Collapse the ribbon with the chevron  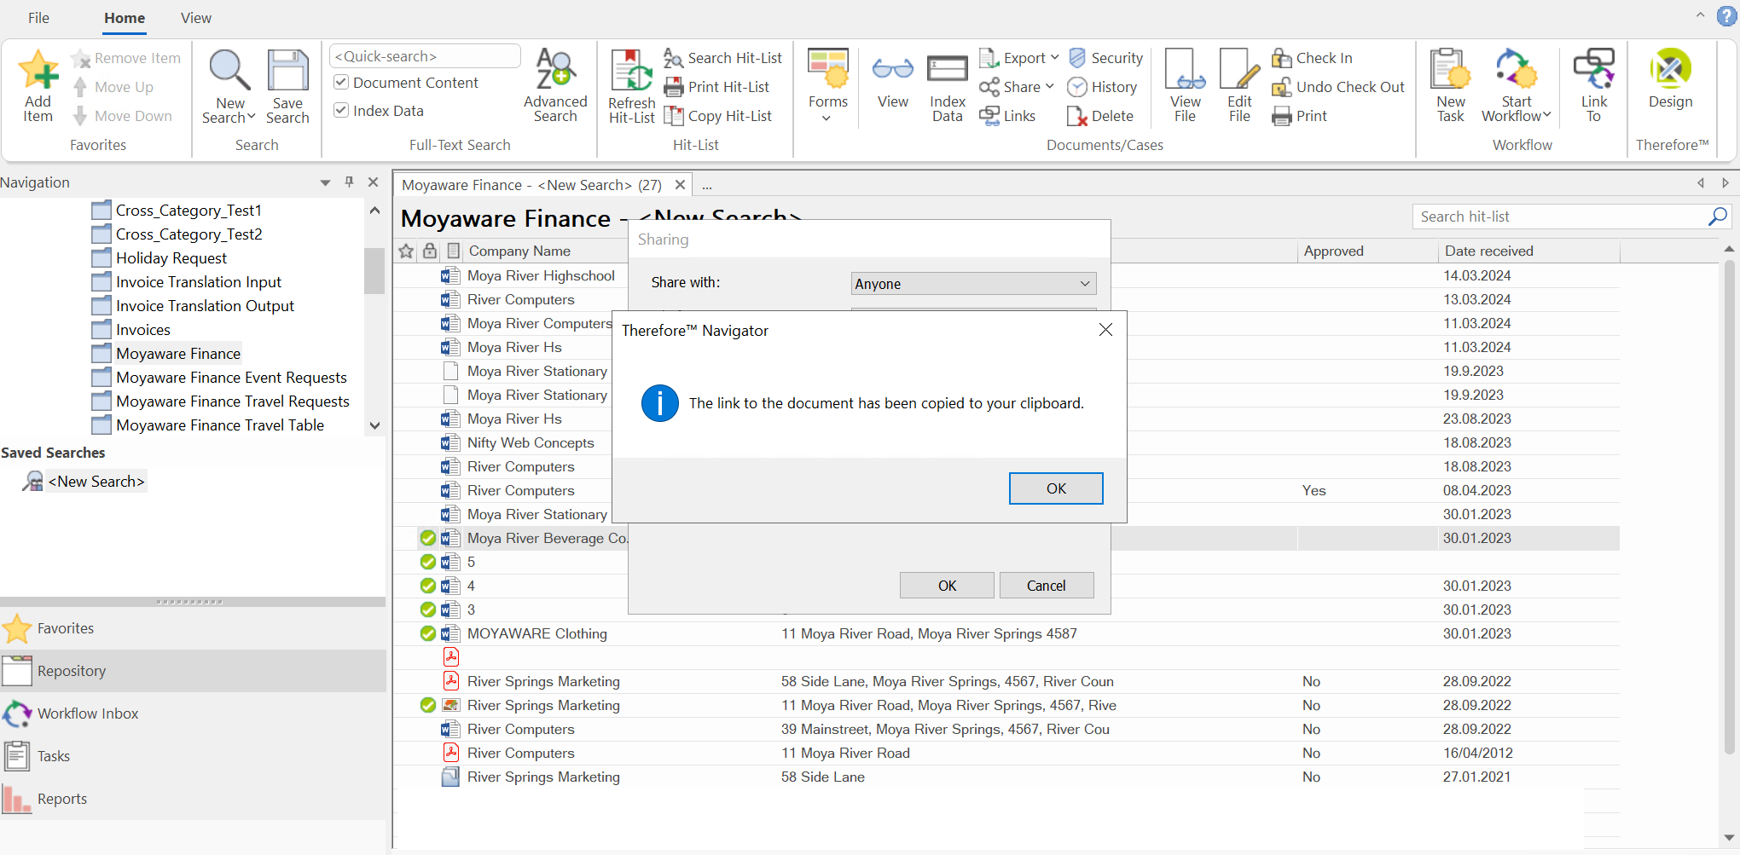click(1700, 15)
